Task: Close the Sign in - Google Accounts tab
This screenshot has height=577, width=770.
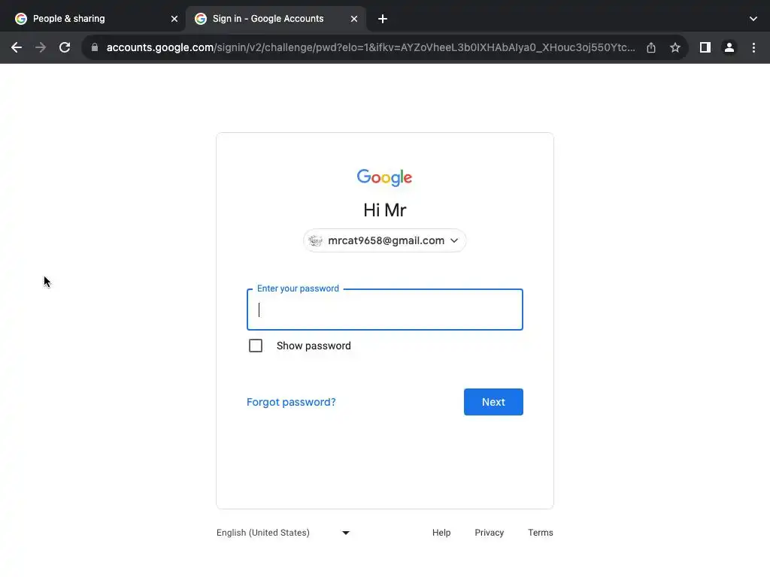Action: click(354, 19)
